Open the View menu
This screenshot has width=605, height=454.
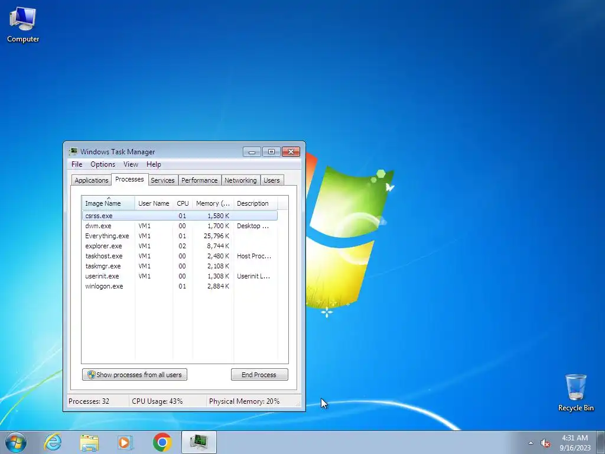[x=131, y=164]
